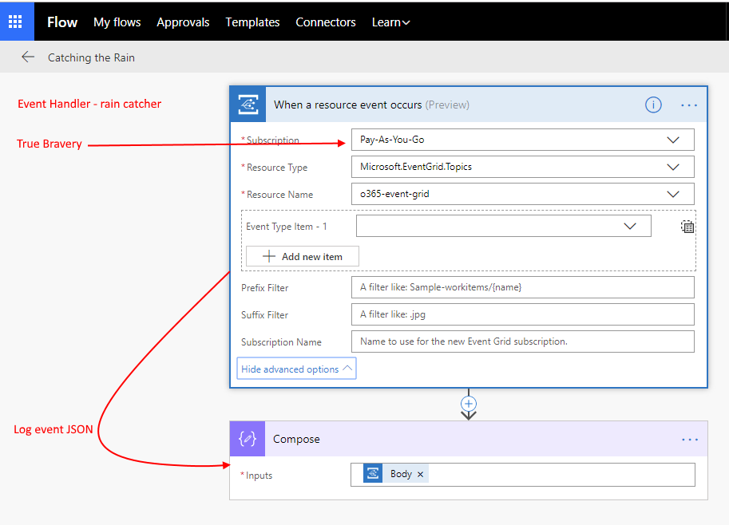Open the trigger card ellipsis menu
The width and height of the screenshot is (729, 525).
point(689,105)
